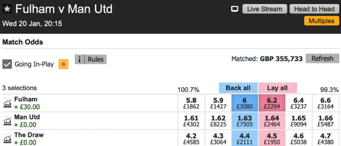
Task: Click the favourite star icon beside Fulham v Man Utd
Action: (7, 10)
